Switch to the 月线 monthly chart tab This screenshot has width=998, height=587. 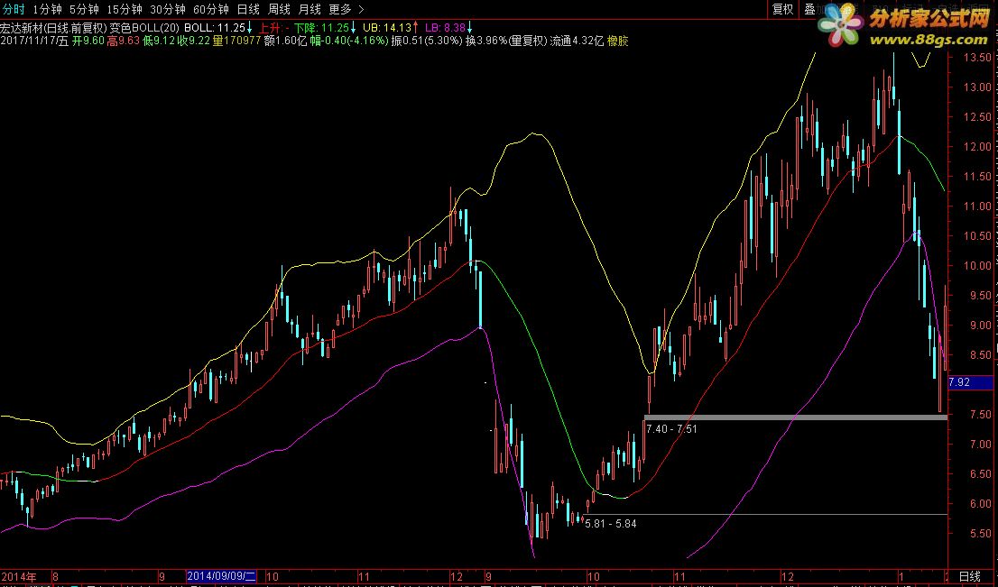(x=310, y=9)
